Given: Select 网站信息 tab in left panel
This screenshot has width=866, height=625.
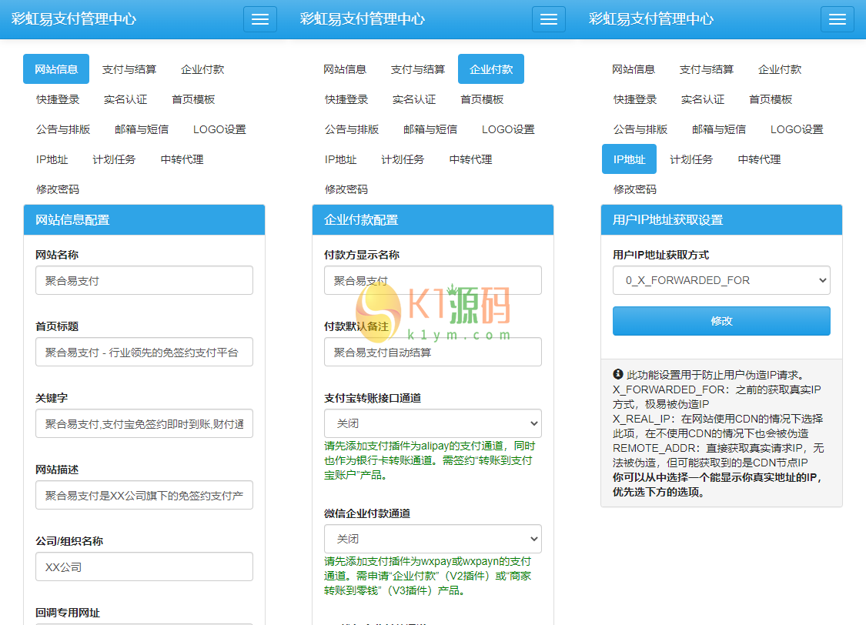Looking at the screenshot, I should point(55,69).
